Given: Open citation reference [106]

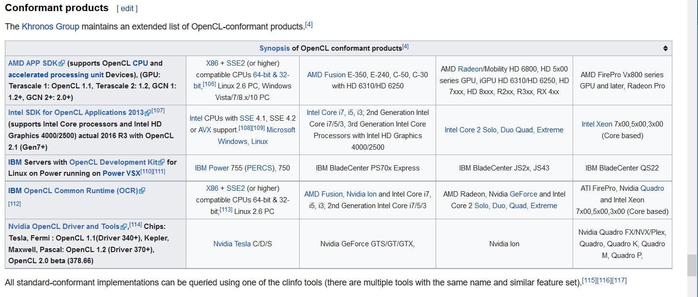Looking at the screenshot, I should pos(209,84).
